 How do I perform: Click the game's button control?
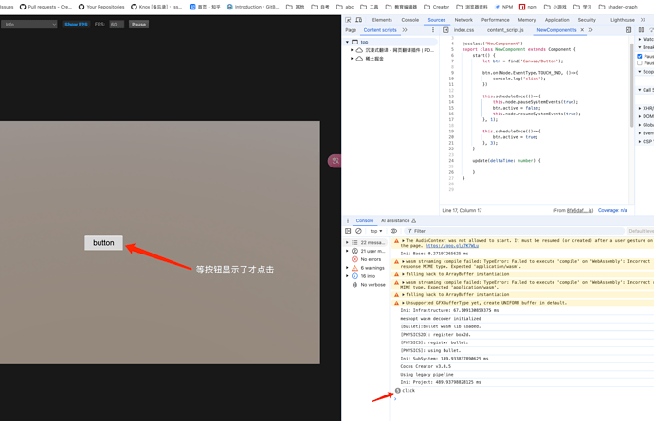(x=103, y=243)
